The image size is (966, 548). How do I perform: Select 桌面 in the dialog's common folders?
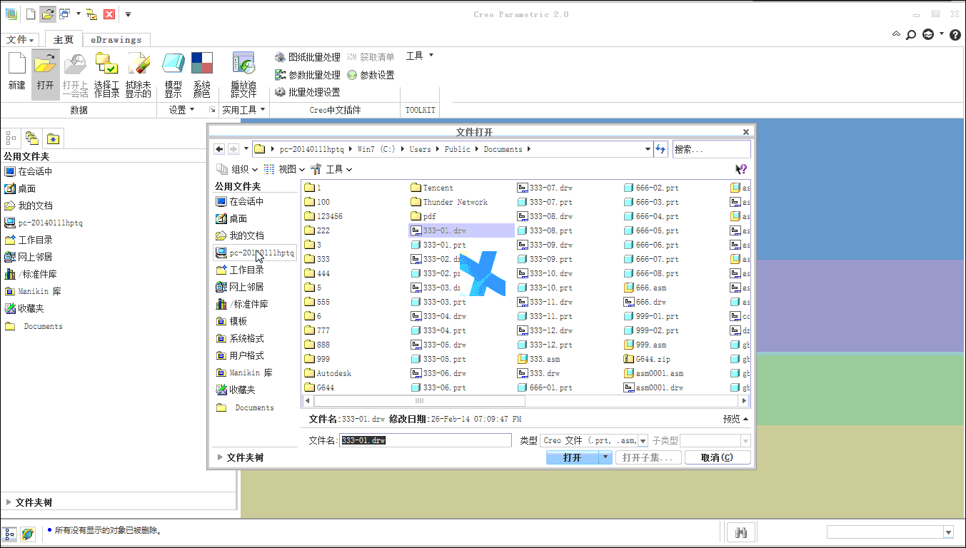[232, 218]
